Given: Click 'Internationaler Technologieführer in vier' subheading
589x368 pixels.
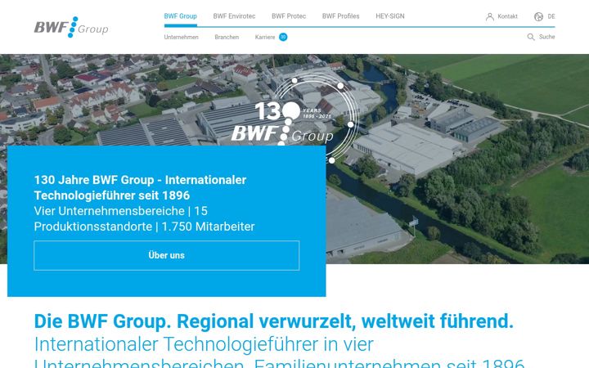Looking at the screenshot, I should 204,344.
